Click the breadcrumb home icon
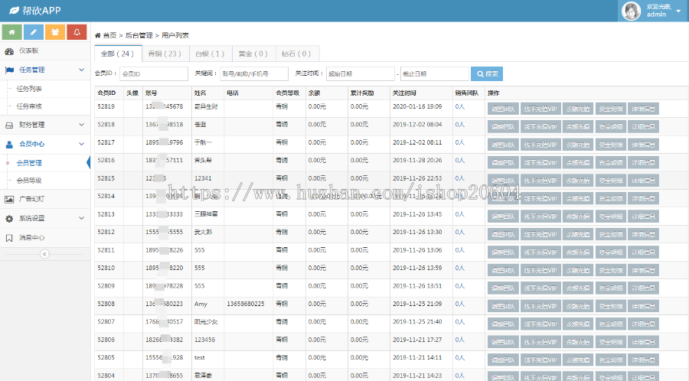The width and height of the screenshot is (689, 381). [97, 35]
